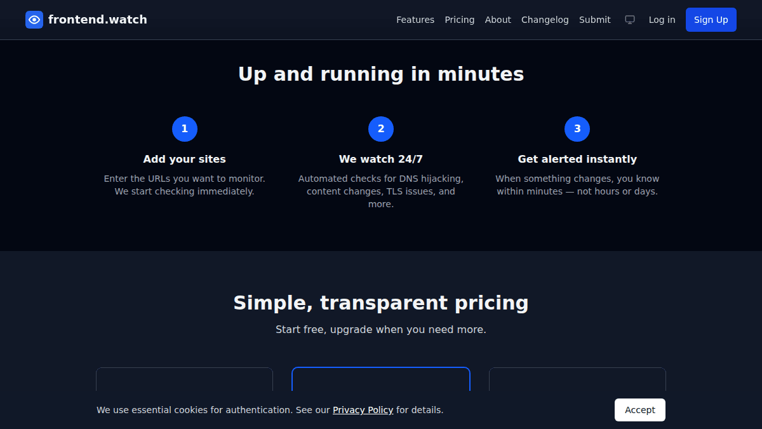
Task: Open the Features nav link
Action: pos(415,20)
